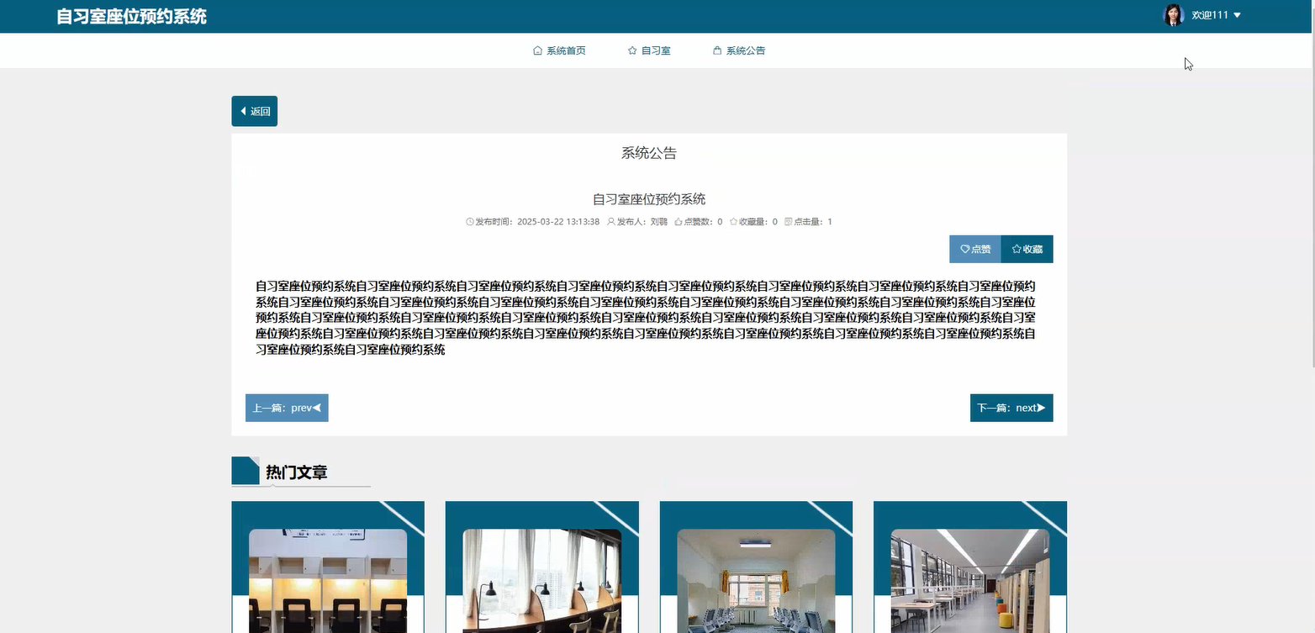
Task: Click the person icon beside 发布人 刘鹗
Action: click(x=610, y=221)
